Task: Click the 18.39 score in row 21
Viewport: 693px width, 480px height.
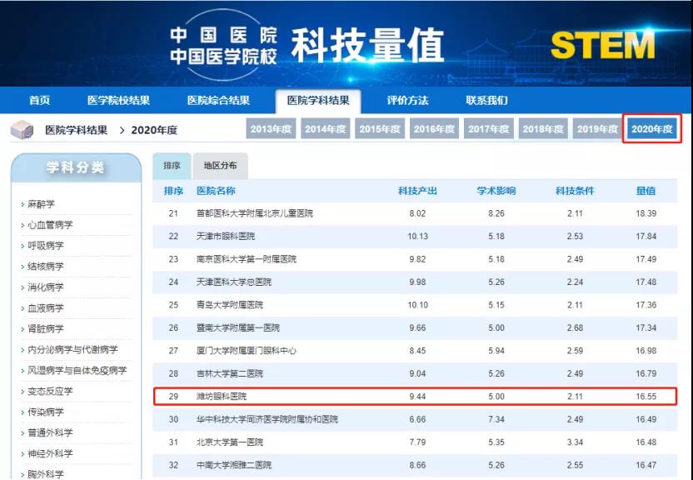Action: tap(646, 213)
